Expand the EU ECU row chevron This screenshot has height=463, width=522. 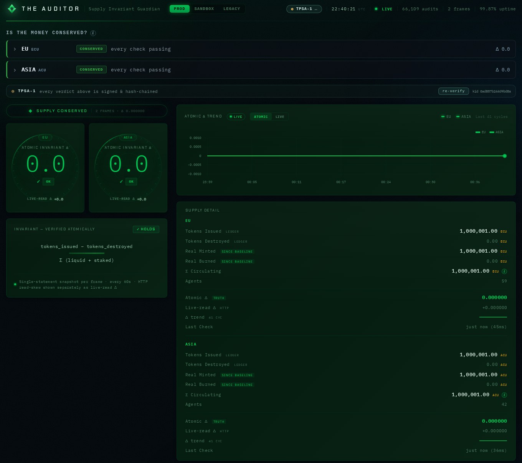tap(15, 49)
